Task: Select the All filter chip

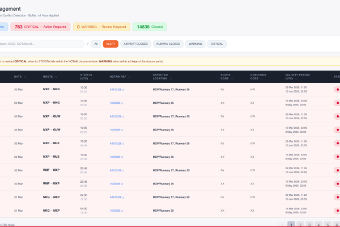Action: pyautogui.click(x=96, y=44)
